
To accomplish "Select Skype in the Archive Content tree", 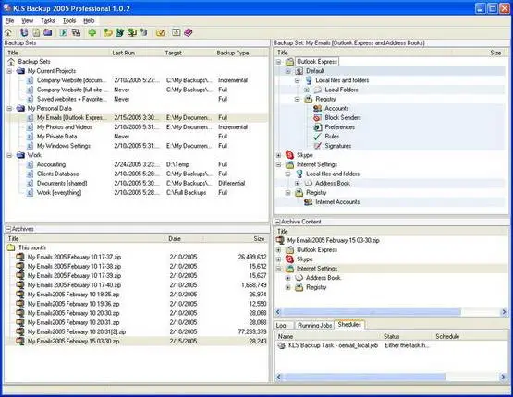I will (x=305, y=259).
